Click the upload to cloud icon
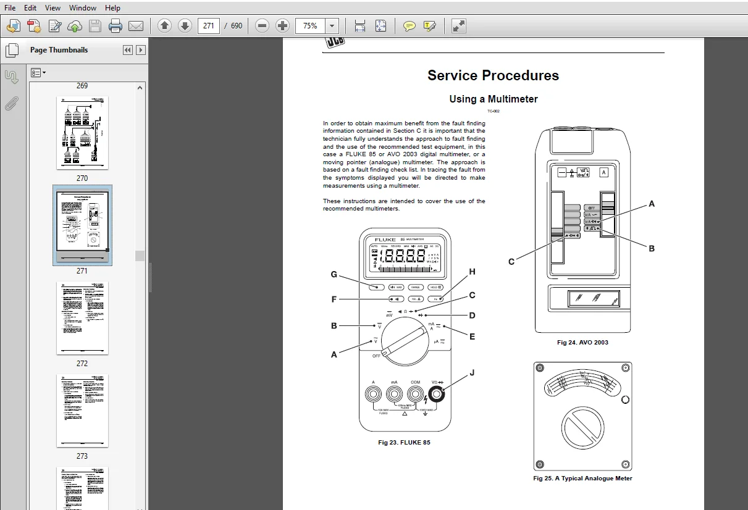 [75, 26]
